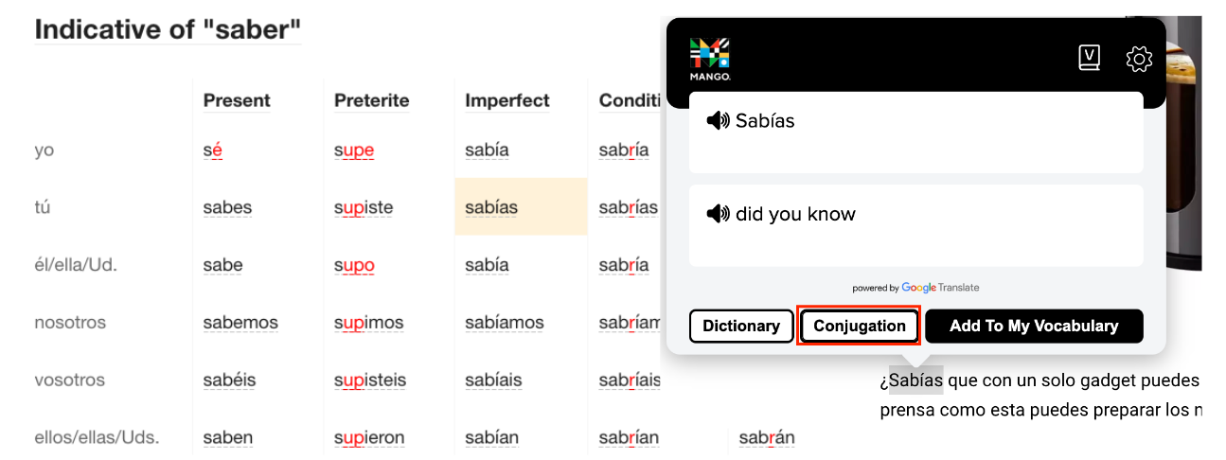Click the preterite form "supiste"
Viewport: 1226px width, 460px height.
coord(364,207)
